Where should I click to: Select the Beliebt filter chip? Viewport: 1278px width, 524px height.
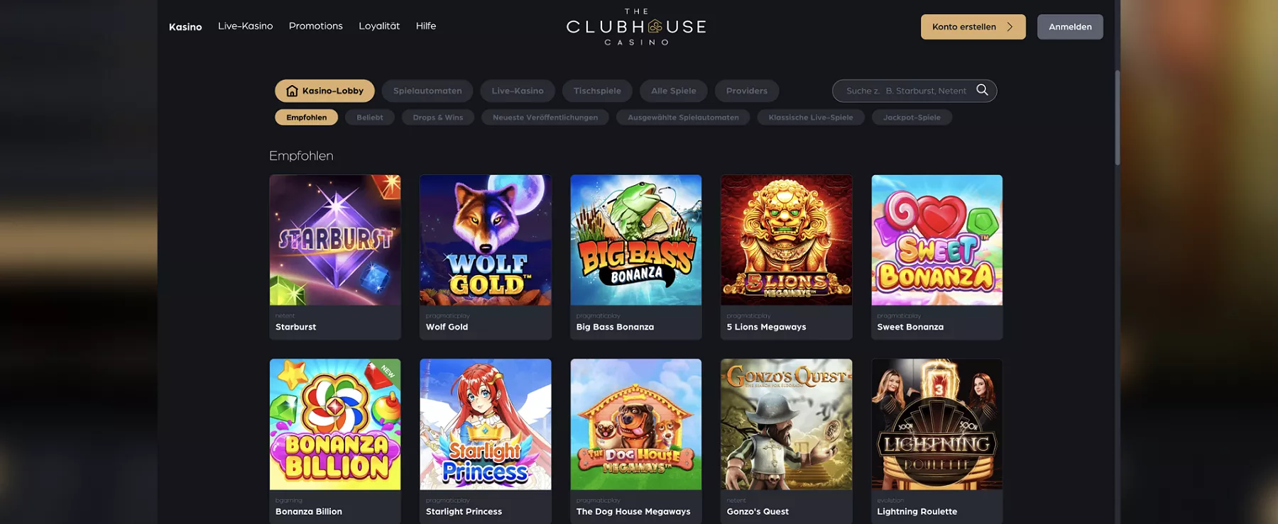point(370,118)
